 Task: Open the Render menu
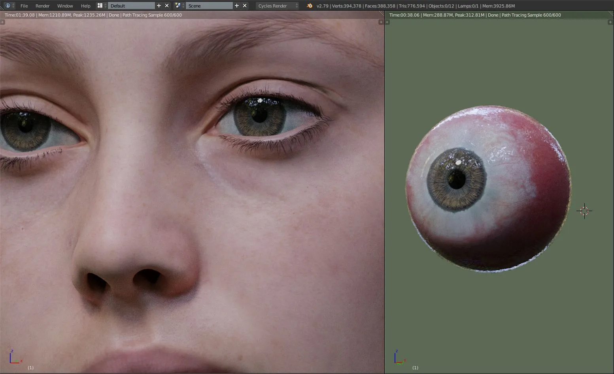[x=42, y=6]
